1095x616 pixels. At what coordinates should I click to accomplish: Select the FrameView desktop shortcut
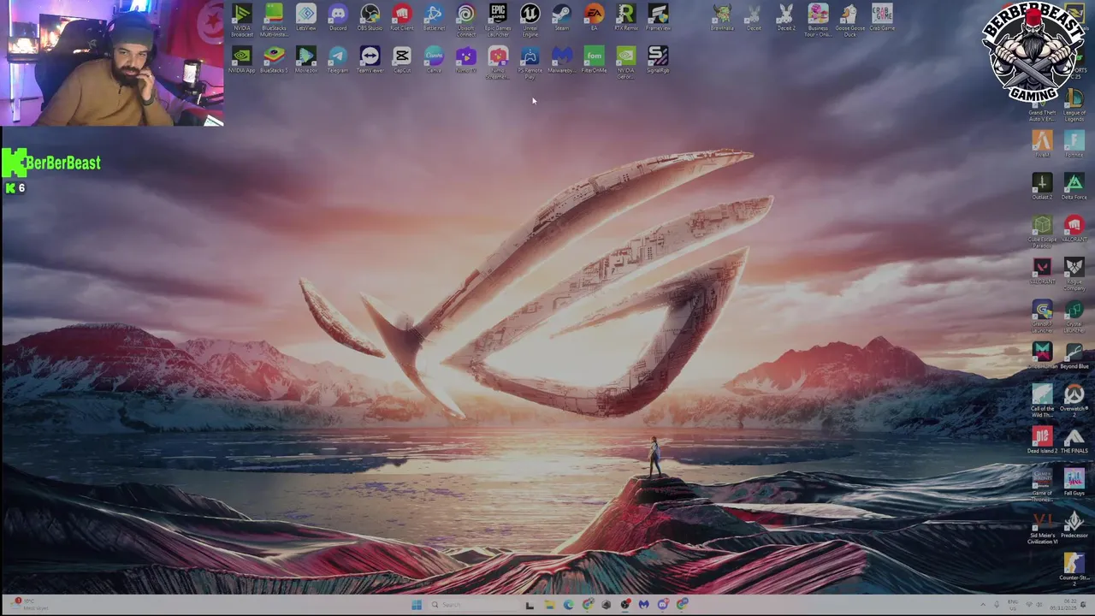click(x=658, y=17)
